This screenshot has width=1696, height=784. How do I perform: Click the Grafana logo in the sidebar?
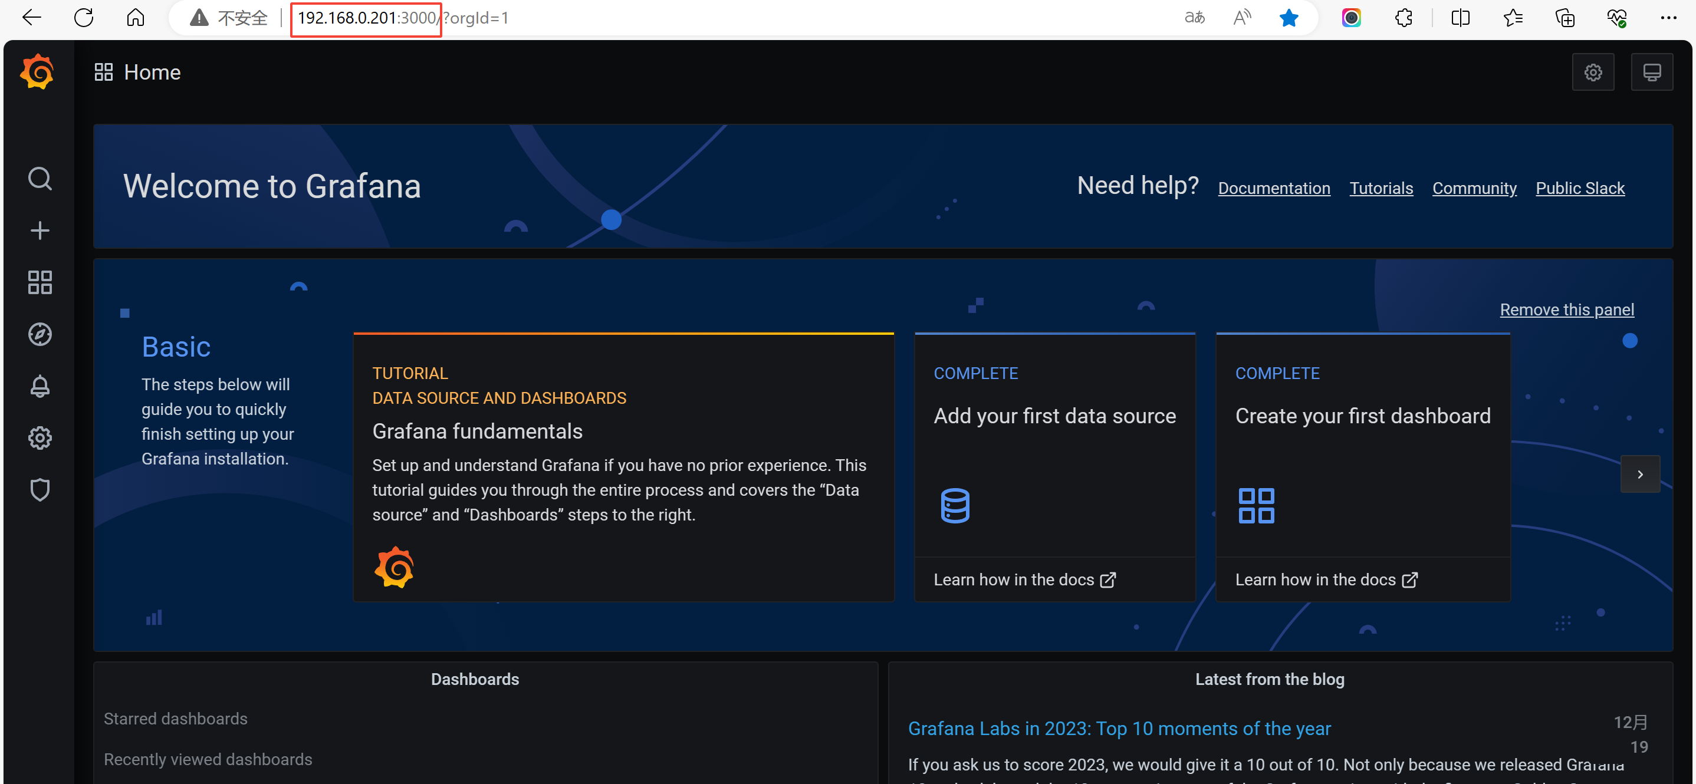38,72
